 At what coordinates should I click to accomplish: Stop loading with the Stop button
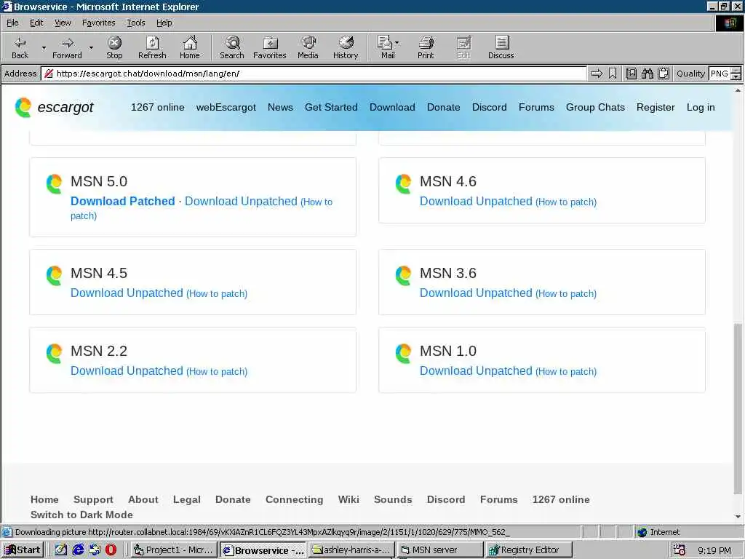click(x=114, y=47)
